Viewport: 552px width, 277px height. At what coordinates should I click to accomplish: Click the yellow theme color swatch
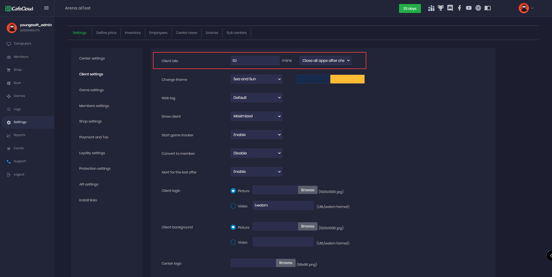347,79
